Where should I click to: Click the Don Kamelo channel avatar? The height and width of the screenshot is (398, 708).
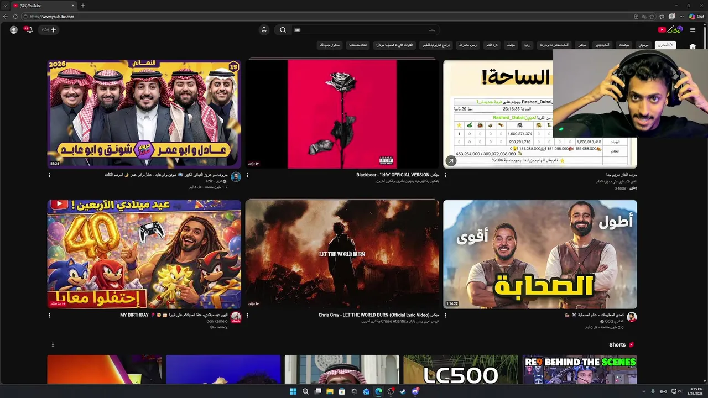236,317
